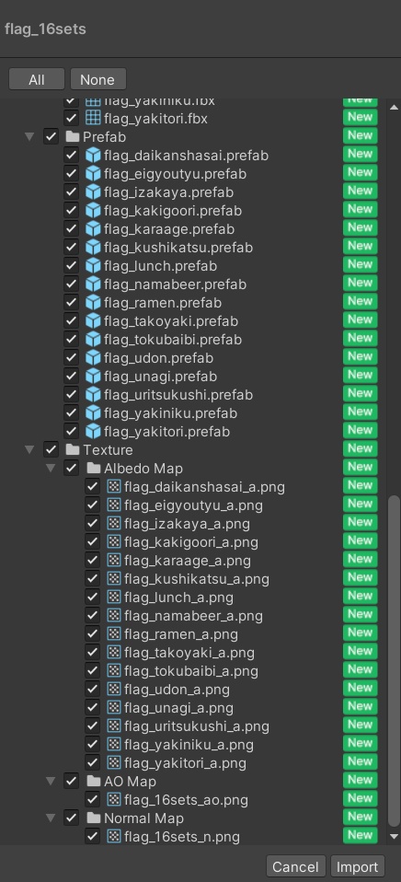Image resolution: width=401 pixels, height=882 pixels.
Task: Click the flag_udon.prefab cube icon
Action: pos(93,358)
